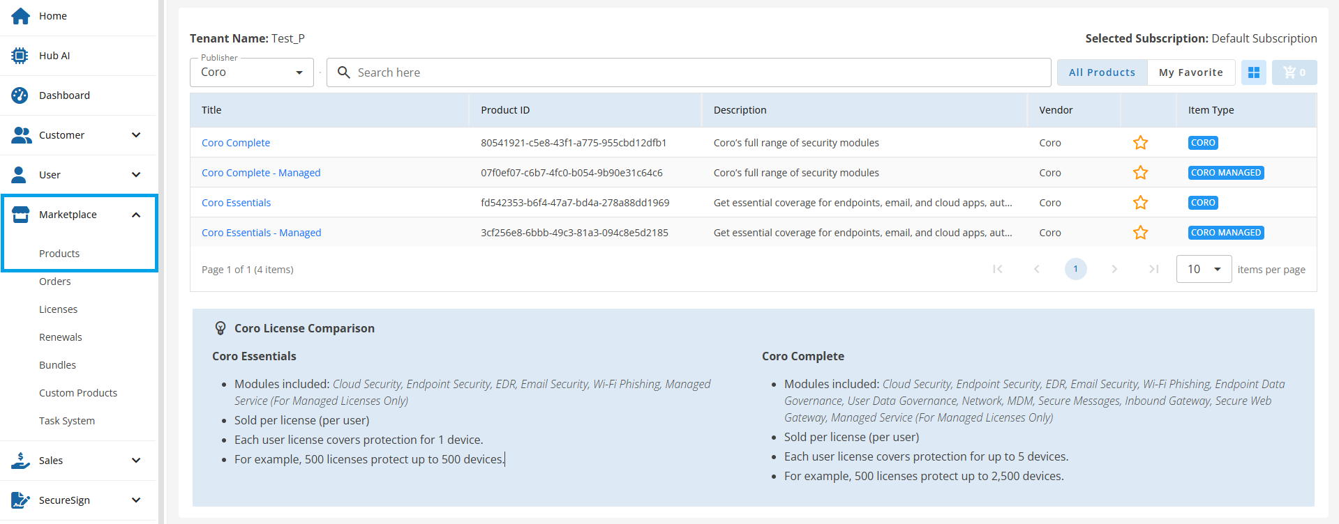
Task: Favorite Coro Complete with the star
Action: click(x=1141, y=143)
